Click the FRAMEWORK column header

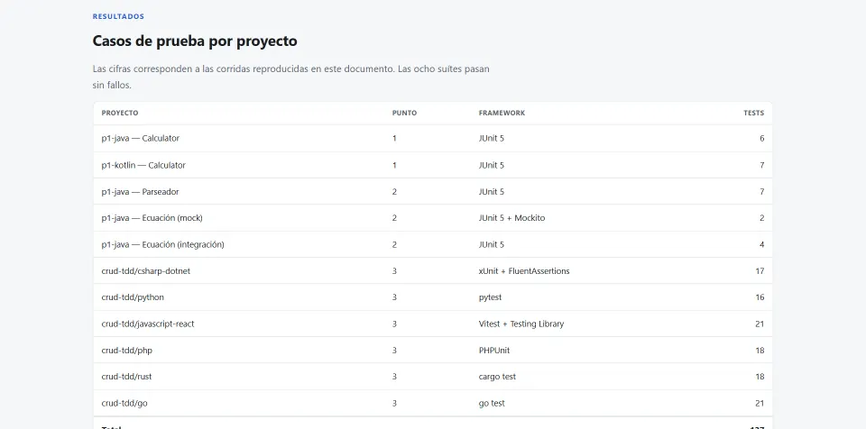coord(502,114)
